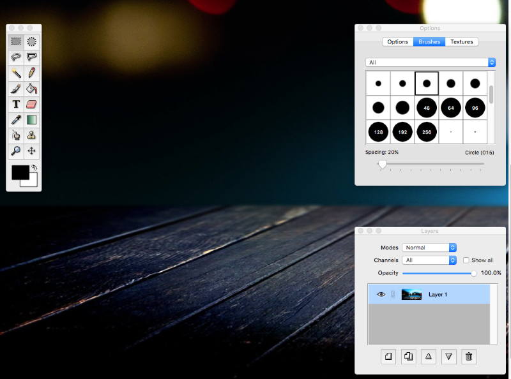The image size is (511, 379).
Task: Select the Gradient tool
Action: (x=31, y=119)
